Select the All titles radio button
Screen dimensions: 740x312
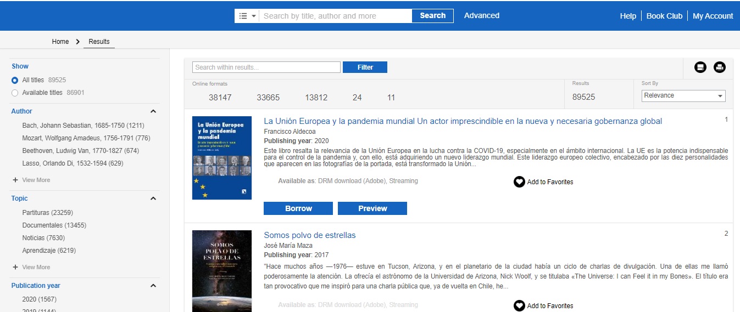pos(15,80)
